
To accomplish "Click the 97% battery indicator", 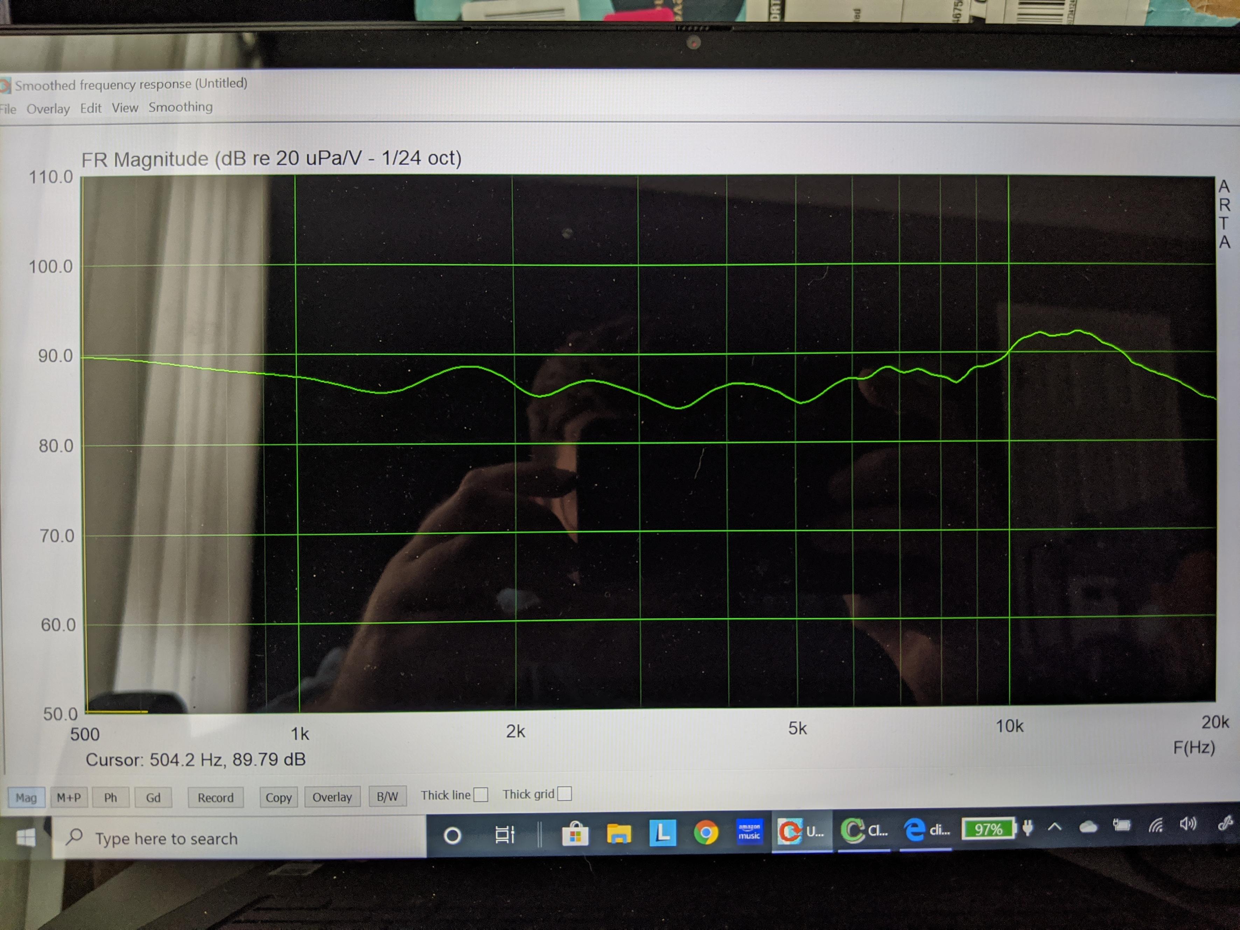I will coord(989,828).
